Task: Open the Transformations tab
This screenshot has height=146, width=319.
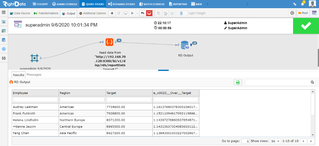Action: pyautogui.click(x=46, y=13)
